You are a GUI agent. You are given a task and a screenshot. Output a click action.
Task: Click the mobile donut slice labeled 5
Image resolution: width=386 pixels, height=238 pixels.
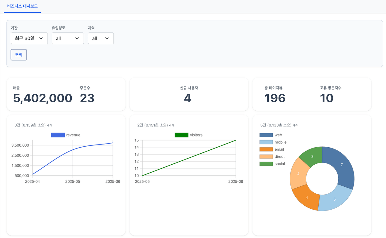click(335, 199)
